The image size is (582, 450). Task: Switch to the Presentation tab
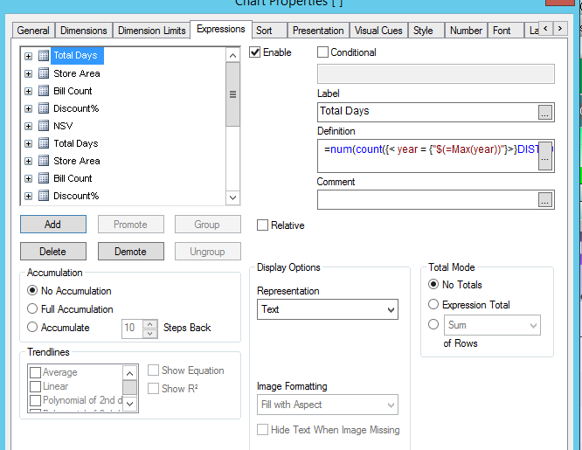click(317, 31)
